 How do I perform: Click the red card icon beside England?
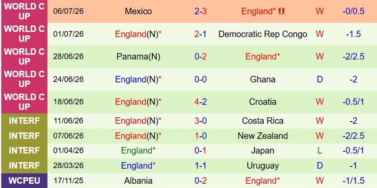coord(281,11)
